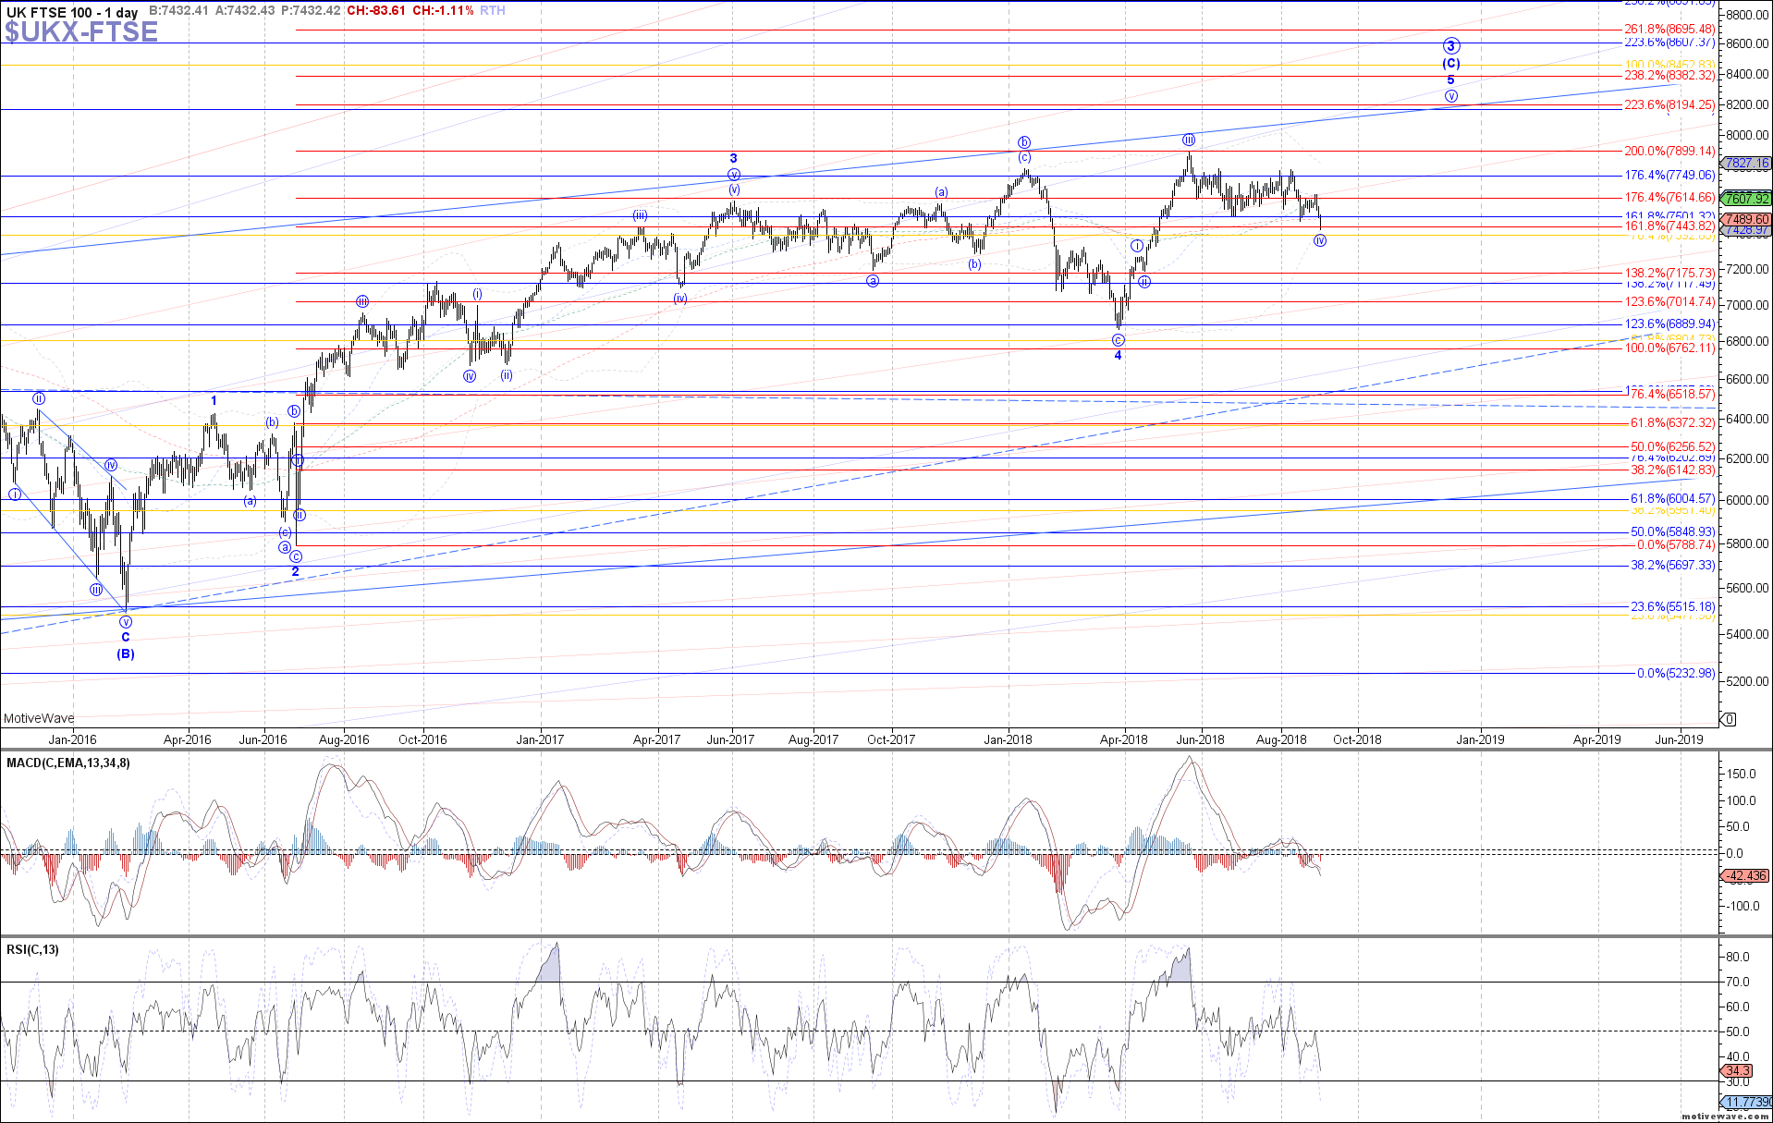Viewport: 1773px width, 1123px height.
Task: Select the 123.6%(6889.94) Fibonacci label
Action: [1669, 323]
